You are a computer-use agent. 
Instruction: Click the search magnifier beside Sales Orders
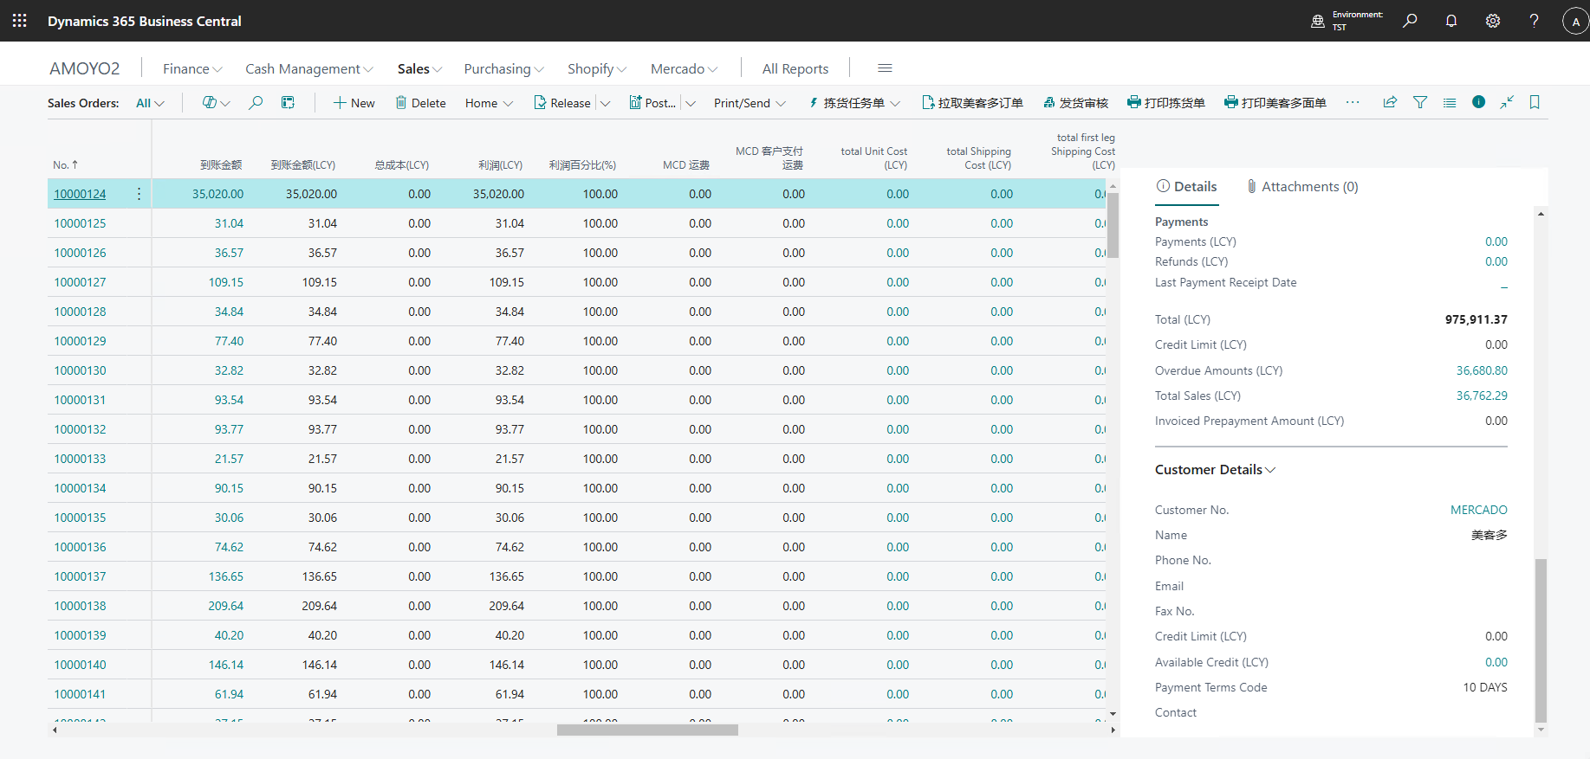coord(256,103)
